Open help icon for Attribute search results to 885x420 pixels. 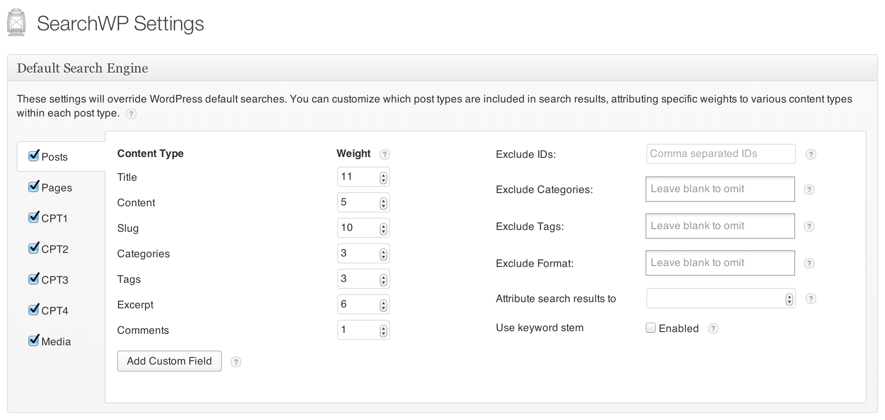tap(811, 299)
